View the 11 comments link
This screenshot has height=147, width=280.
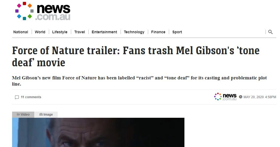pyautogui.click(x=31, y=97)
